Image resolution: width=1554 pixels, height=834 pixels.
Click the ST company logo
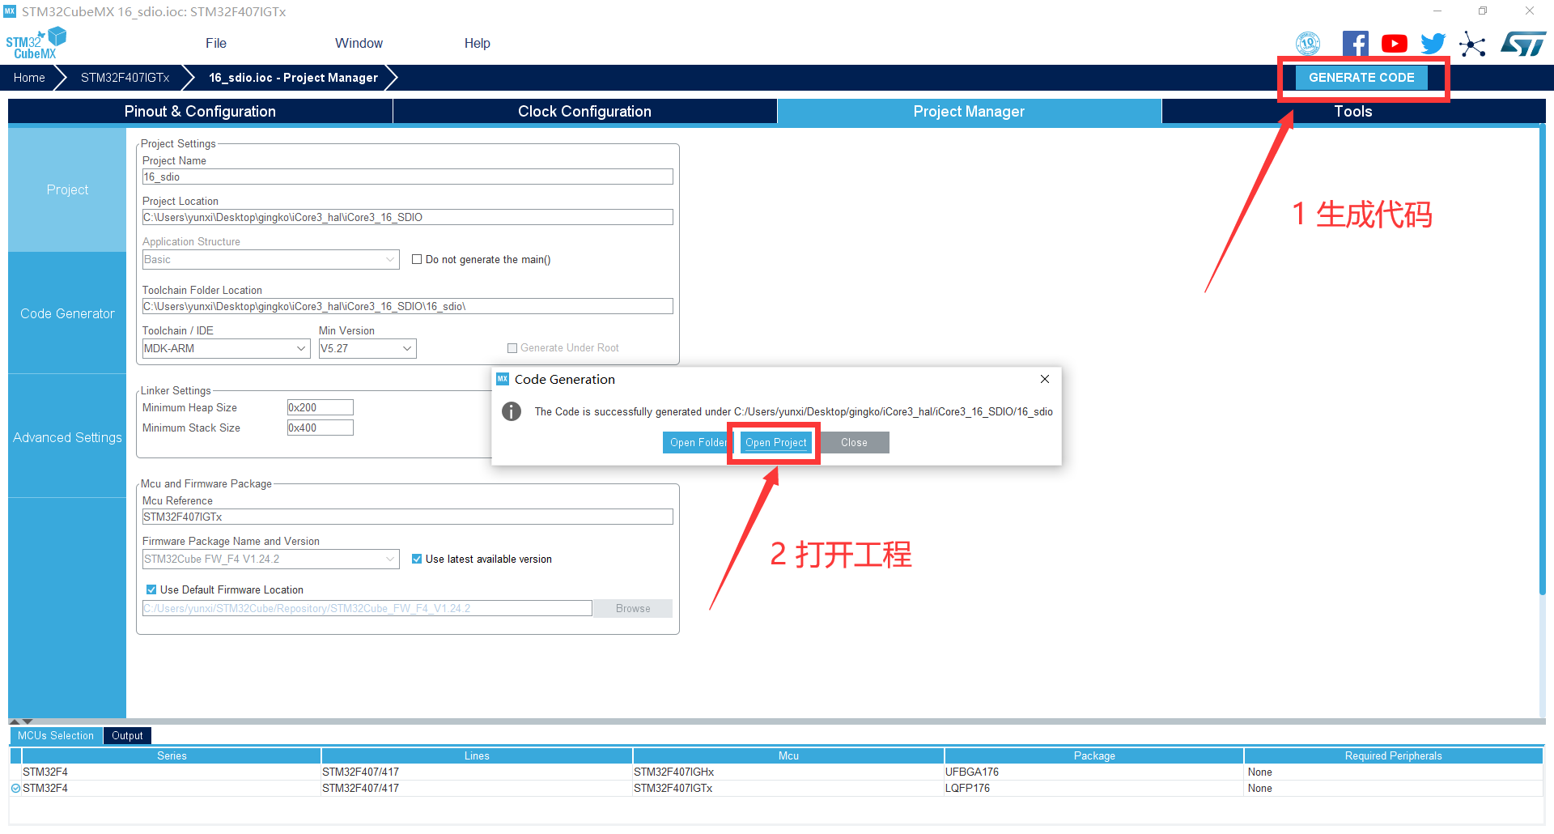[x=1523, y=44]
